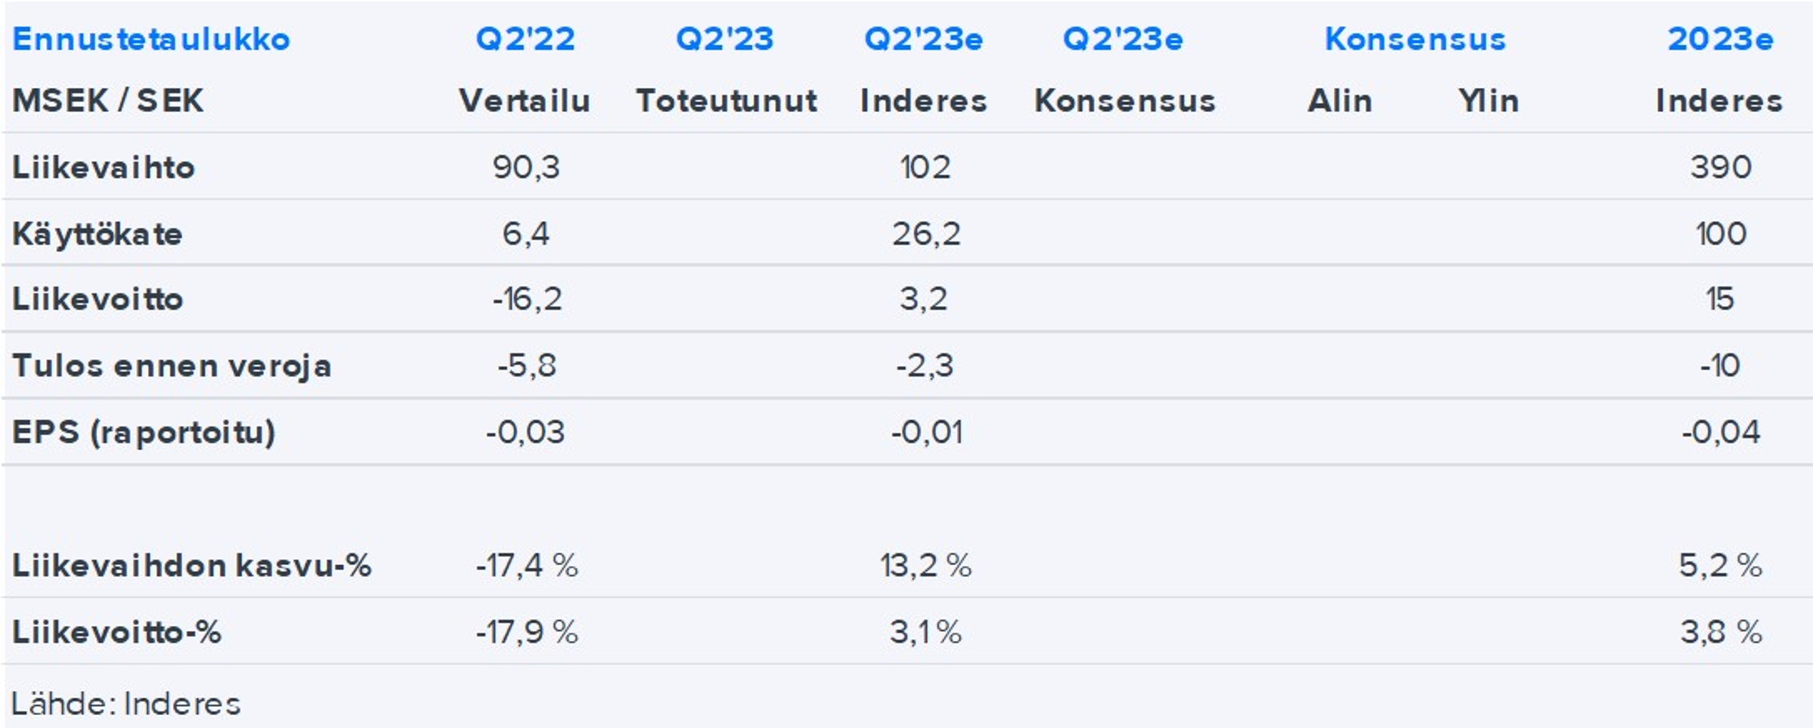Viewport: 1813px width, 728px height.
Task: Select the EPS (raportoitu) row label
Action: (144, 432)
